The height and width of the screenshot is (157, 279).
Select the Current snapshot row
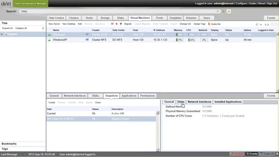click(x=101, y=113)
